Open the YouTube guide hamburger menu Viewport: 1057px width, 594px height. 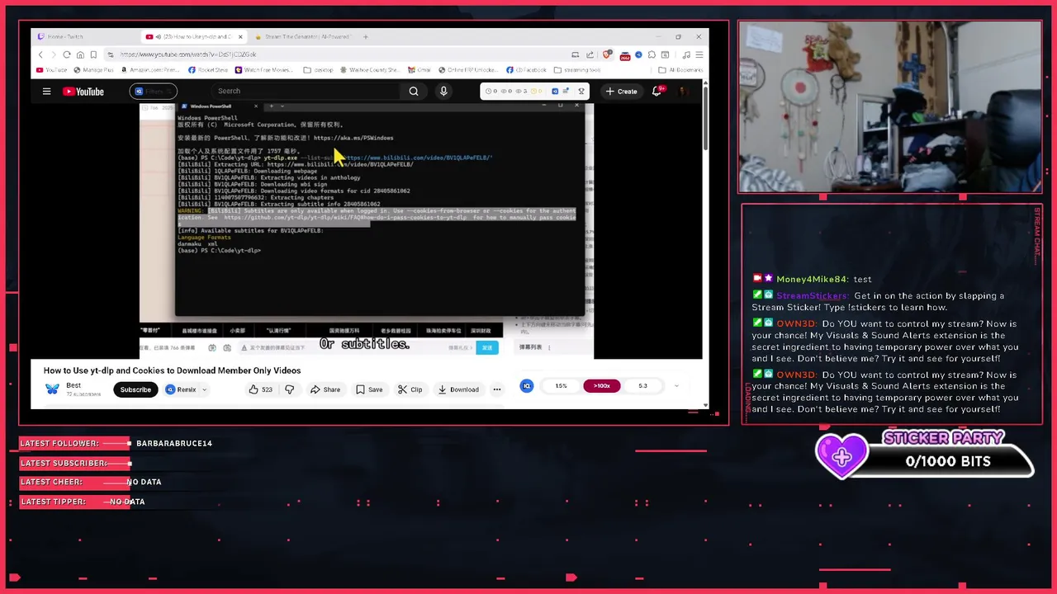[x=47, y=92]
